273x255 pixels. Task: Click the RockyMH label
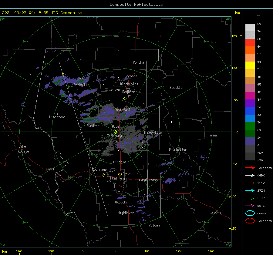pyautogui.click(x=80, y=85)
